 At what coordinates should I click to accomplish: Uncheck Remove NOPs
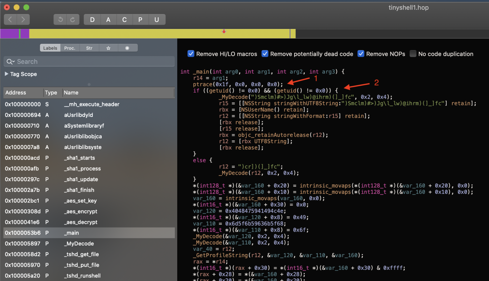361,54
